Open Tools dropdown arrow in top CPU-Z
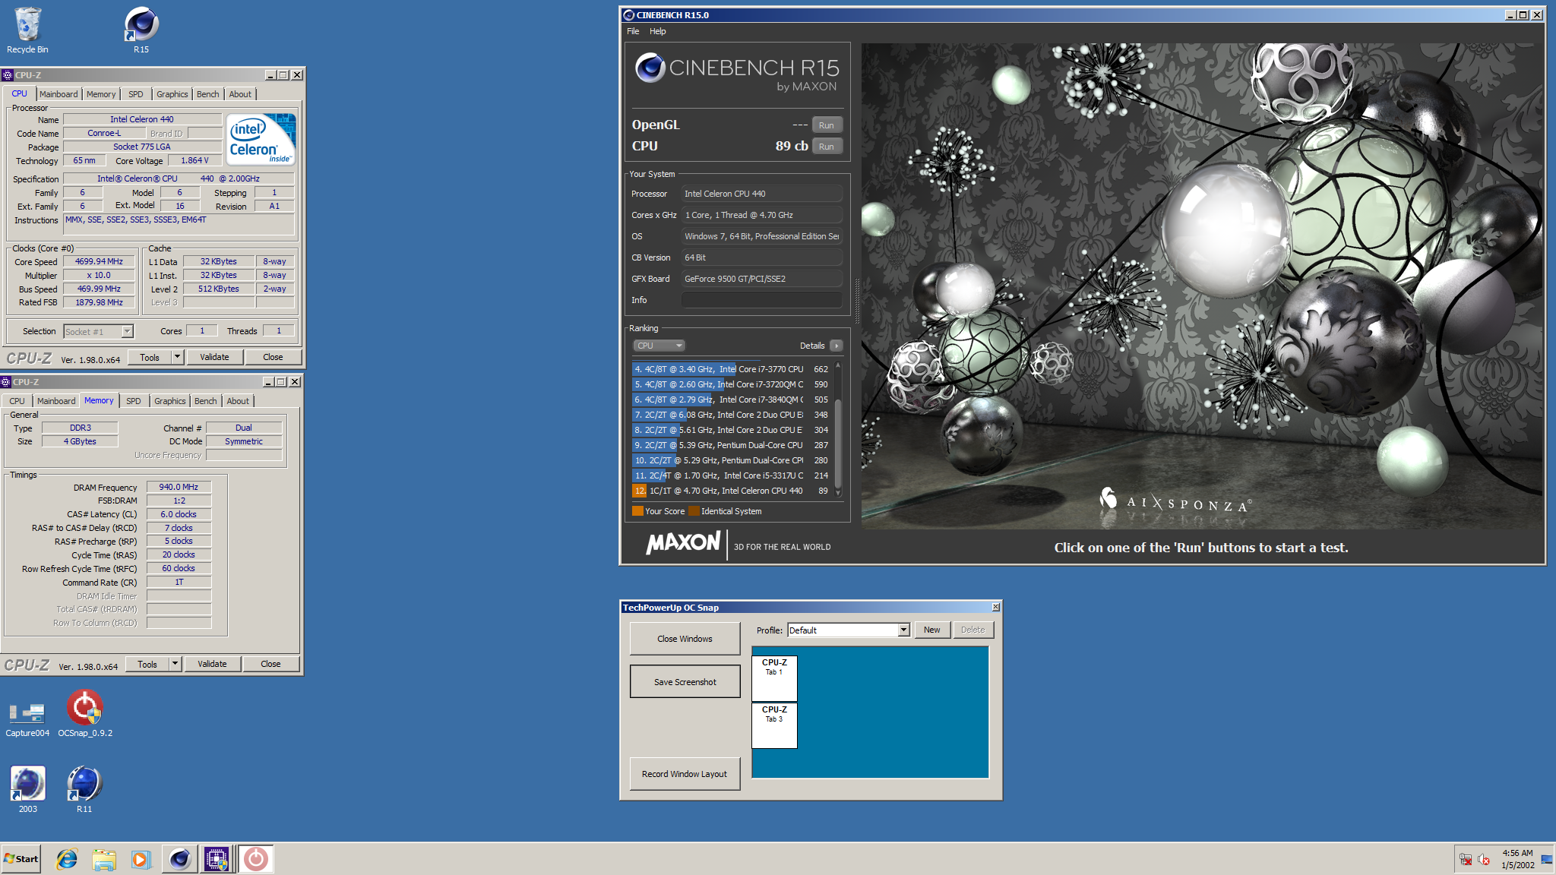Image resolution: width=1556 pixels, height=875 pixels. (177, 357)
